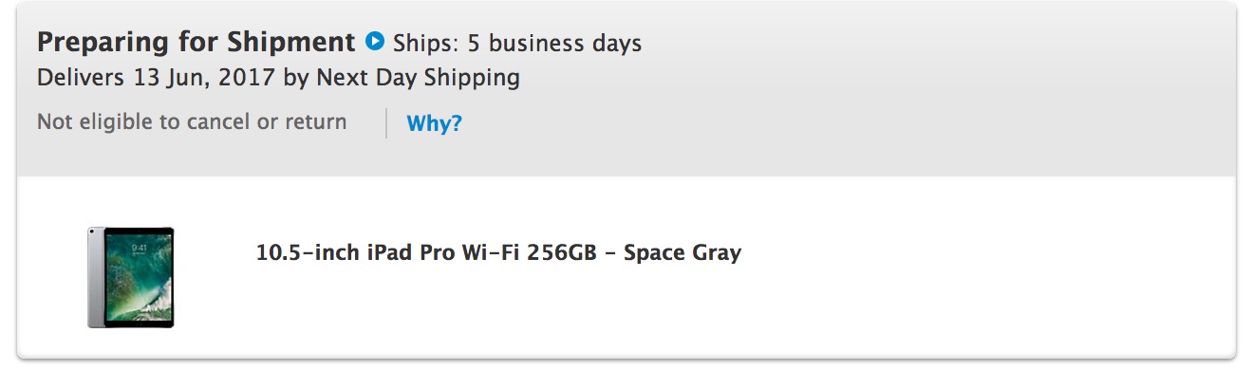The width and height of the screenshot is (1253, 370).
Task: Click the vertical divider before Why?
Action: point(386,123)
